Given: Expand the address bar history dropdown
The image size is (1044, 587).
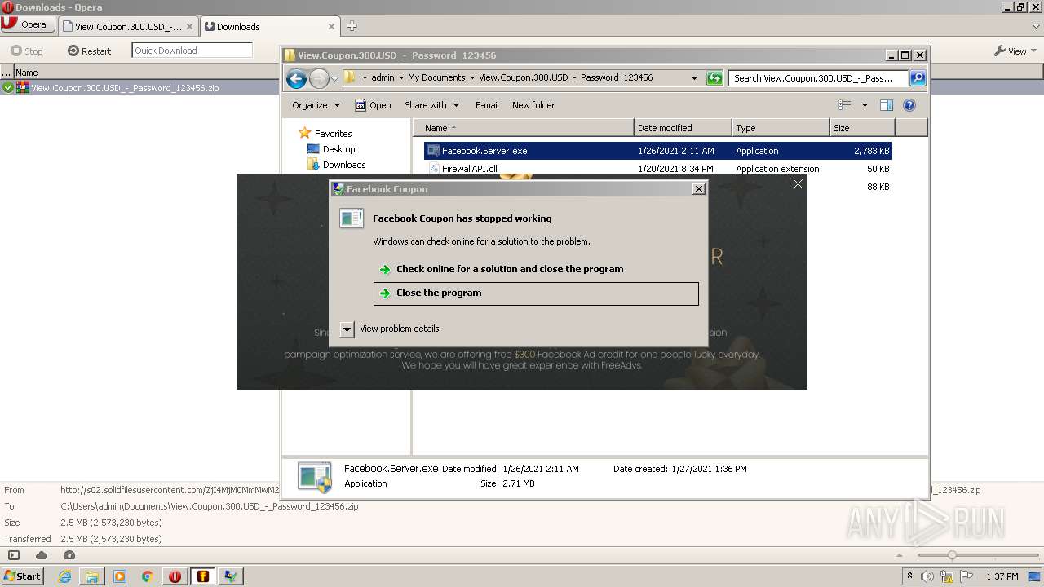Looking at the screenshot, I should click(694, 78).
